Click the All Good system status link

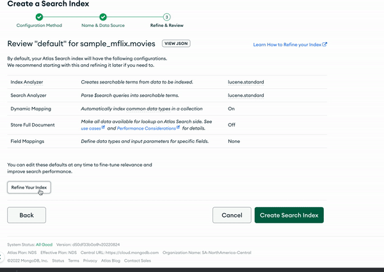click(44, 244)
